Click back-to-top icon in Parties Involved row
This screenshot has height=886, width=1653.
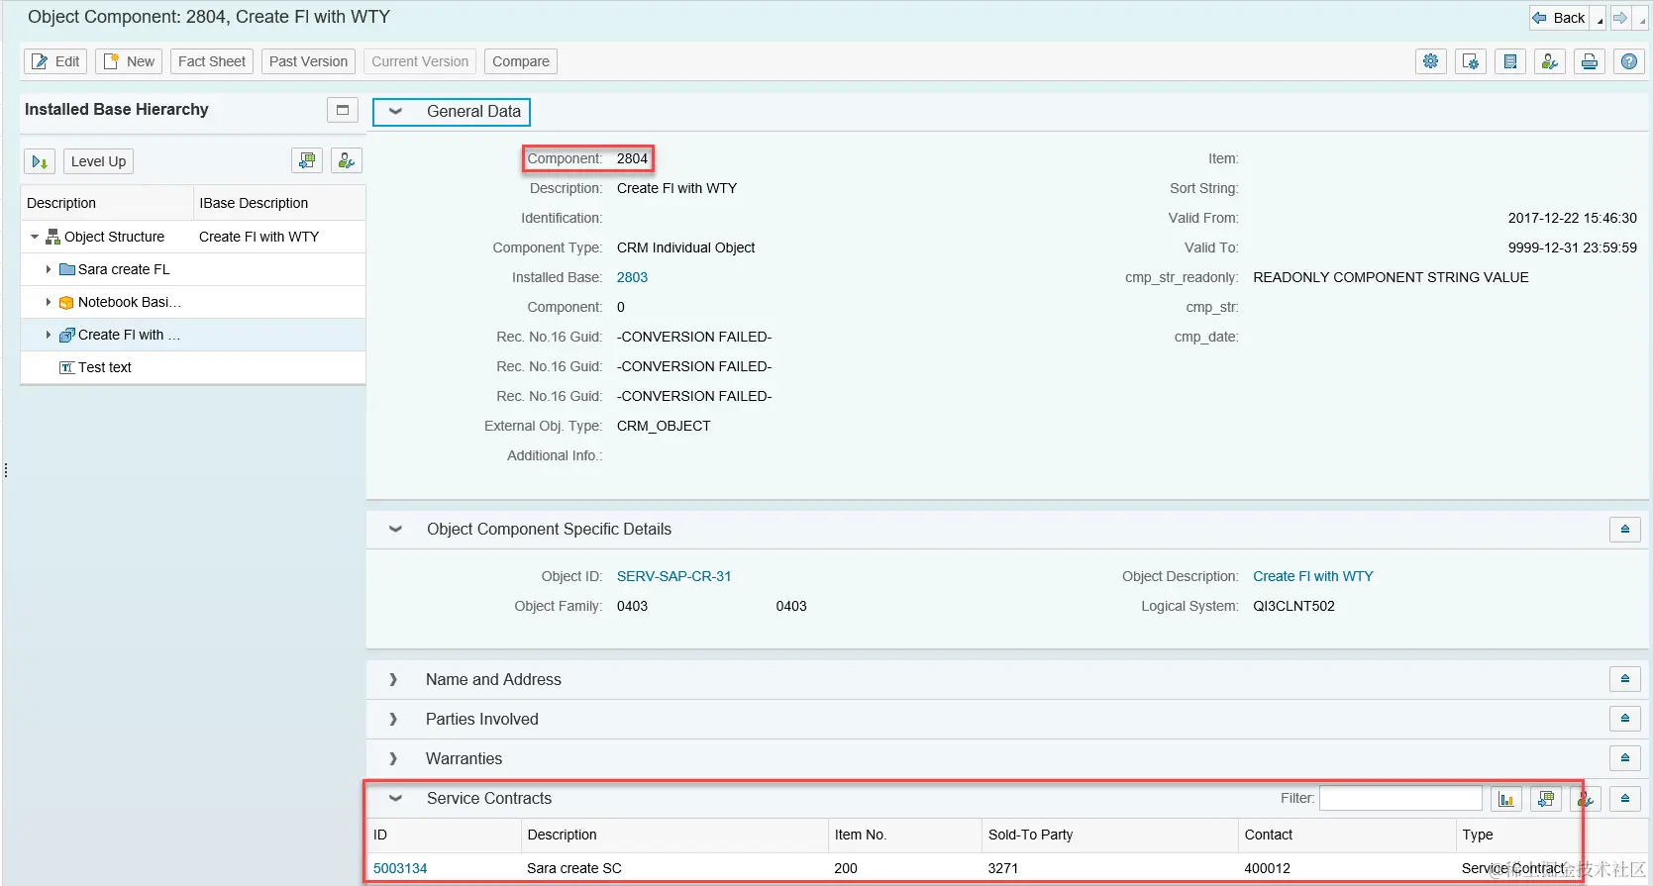tap(1625, 720)
